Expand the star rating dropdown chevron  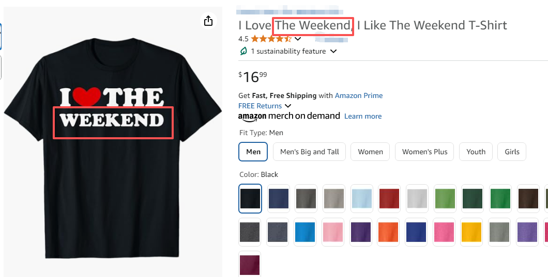(x=298, y=39)
